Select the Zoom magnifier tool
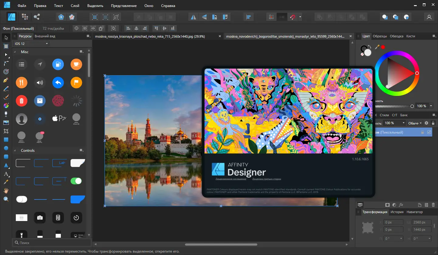 click(6, 199)
